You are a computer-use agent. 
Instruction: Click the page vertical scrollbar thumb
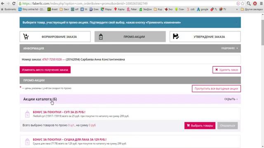[x=262, y=32]
